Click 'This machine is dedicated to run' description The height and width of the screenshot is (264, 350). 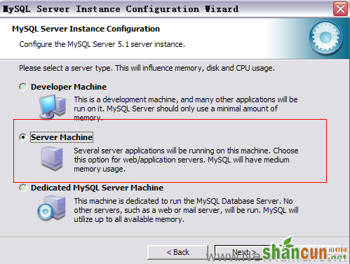tap(186, 210)
